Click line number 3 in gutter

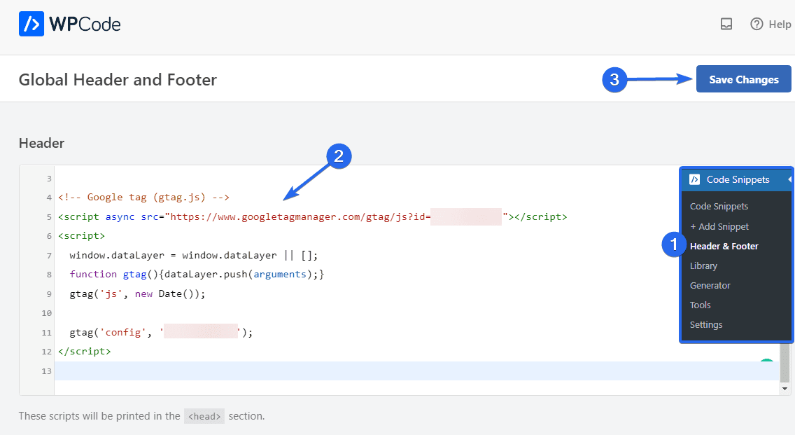(x=49, y=179)
